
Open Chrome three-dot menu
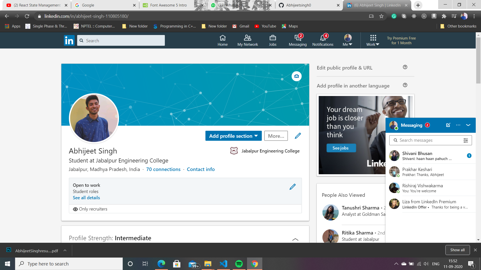click(474, 16)
